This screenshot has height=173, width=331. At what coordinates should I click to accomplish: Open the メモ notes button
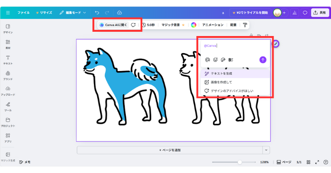tap(25, 162)
